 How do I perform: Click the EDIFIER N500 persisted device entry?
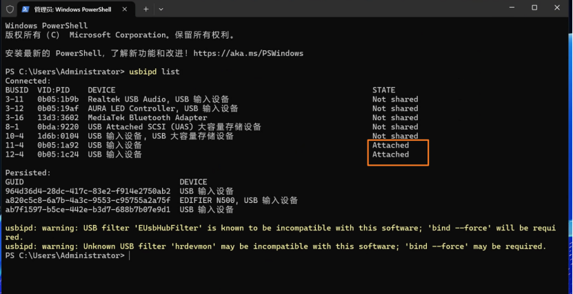238,201
